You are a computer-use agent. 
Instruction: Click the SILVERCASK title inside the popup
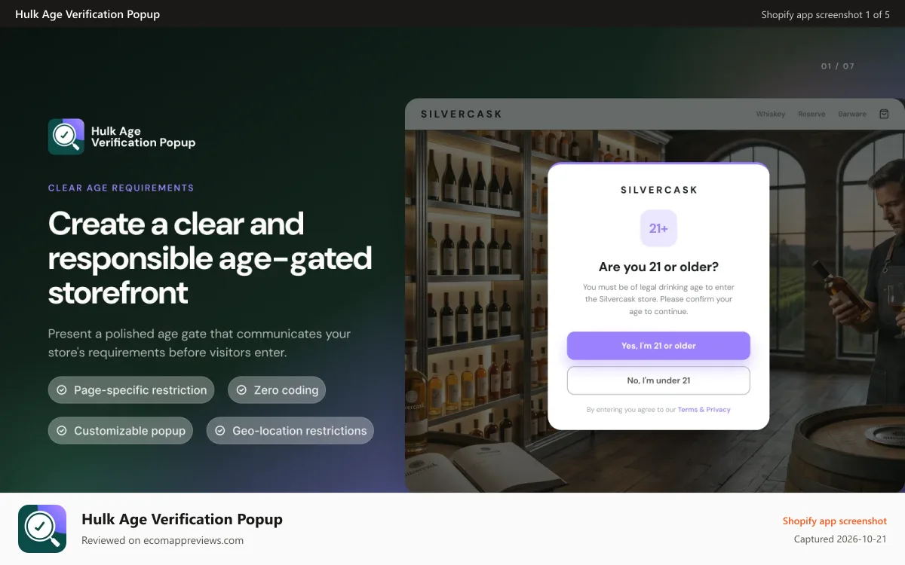point(658,190)
